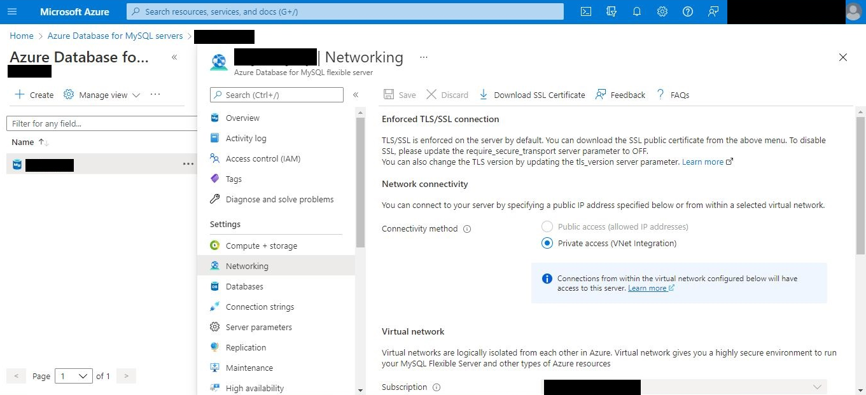Viewport: 866px width, 395px height.
Task: Click the resource menu scrollbar thumb
Action: click(361, 182)
